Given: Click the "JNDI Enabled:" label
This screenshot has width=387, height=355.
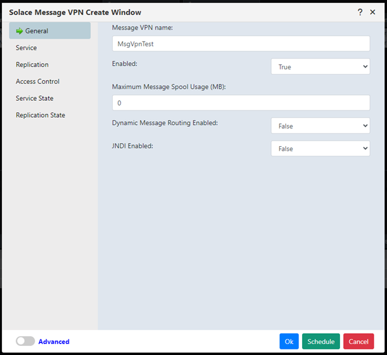Looking at the screenshot, I should pos(133,146).
